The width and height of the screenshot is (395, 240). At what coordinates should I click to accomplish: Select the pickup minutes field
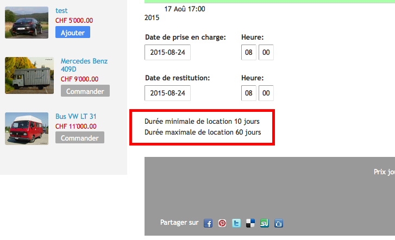point(266,53)
